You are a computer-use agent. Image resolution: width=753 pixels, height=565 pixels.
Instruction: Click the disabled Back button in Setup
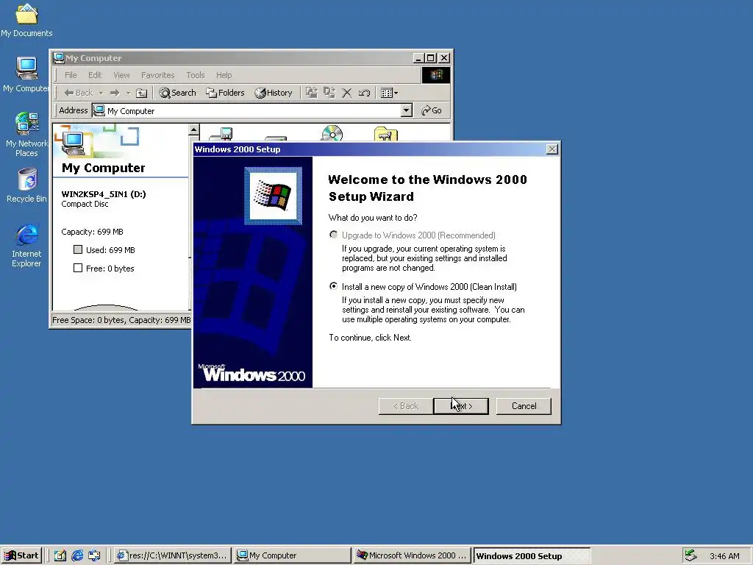pos(406,406)
